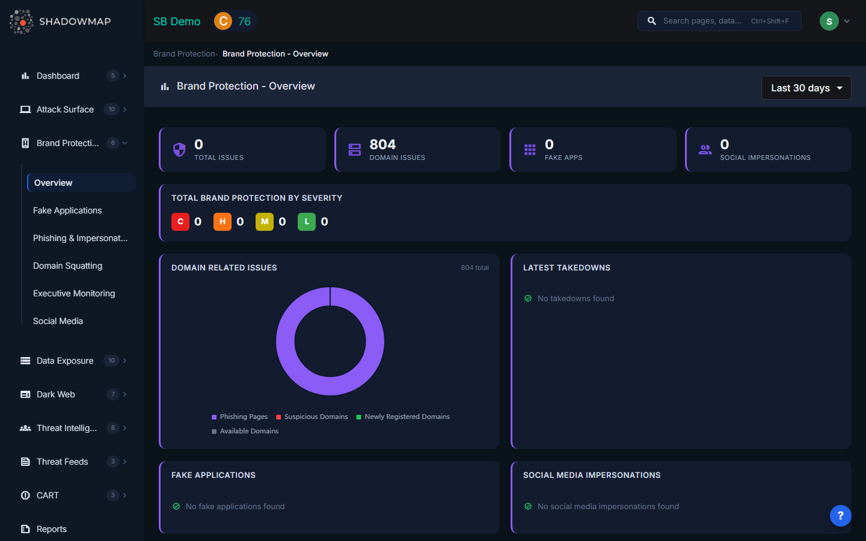
Task: Toggle Suspicious Domains in the chart legend
Action: pyautogui.click(x=312, y=417)
